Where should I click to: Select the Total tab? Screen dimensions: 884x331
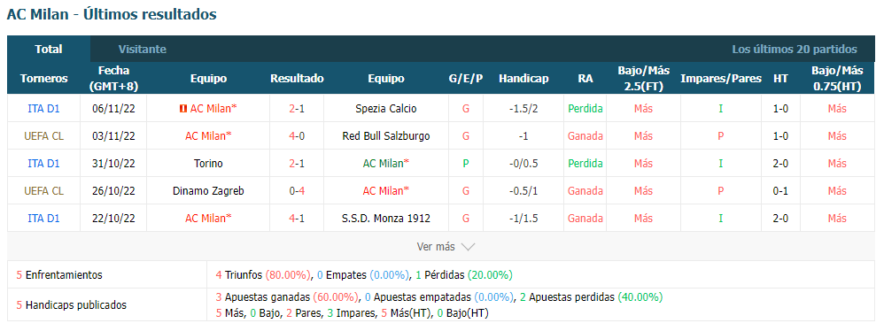(49, 49)
